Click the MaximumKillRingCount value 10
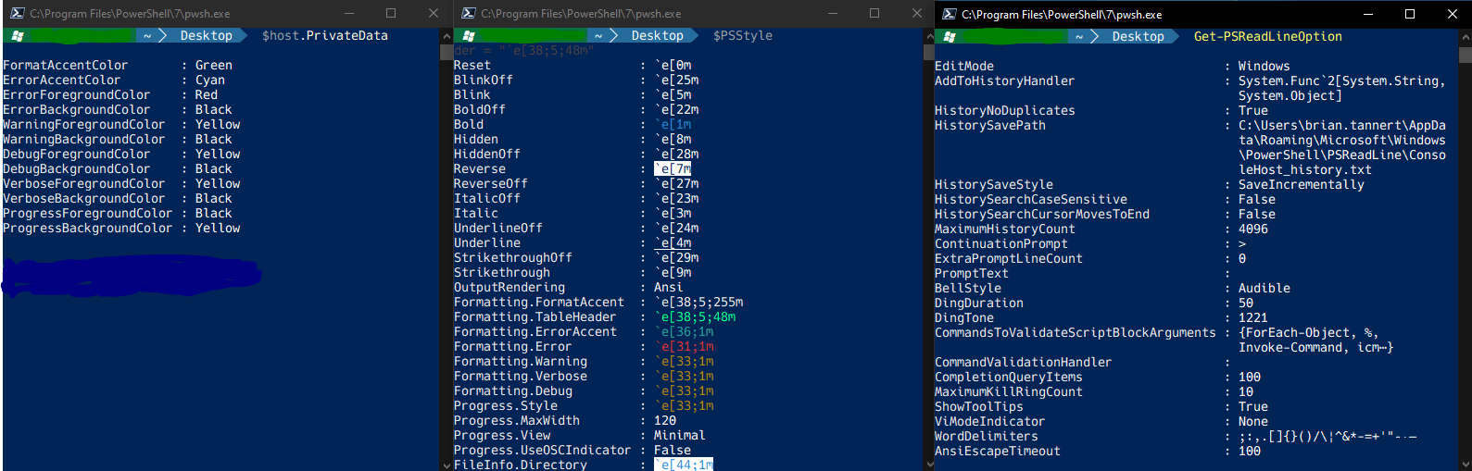Screen dimensions: 1472x471 tap(1246, 392)
